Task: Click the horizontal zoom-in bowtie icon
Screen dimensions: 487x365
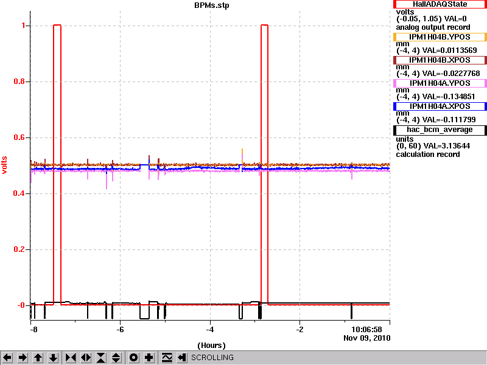Action: click(71, 358)
